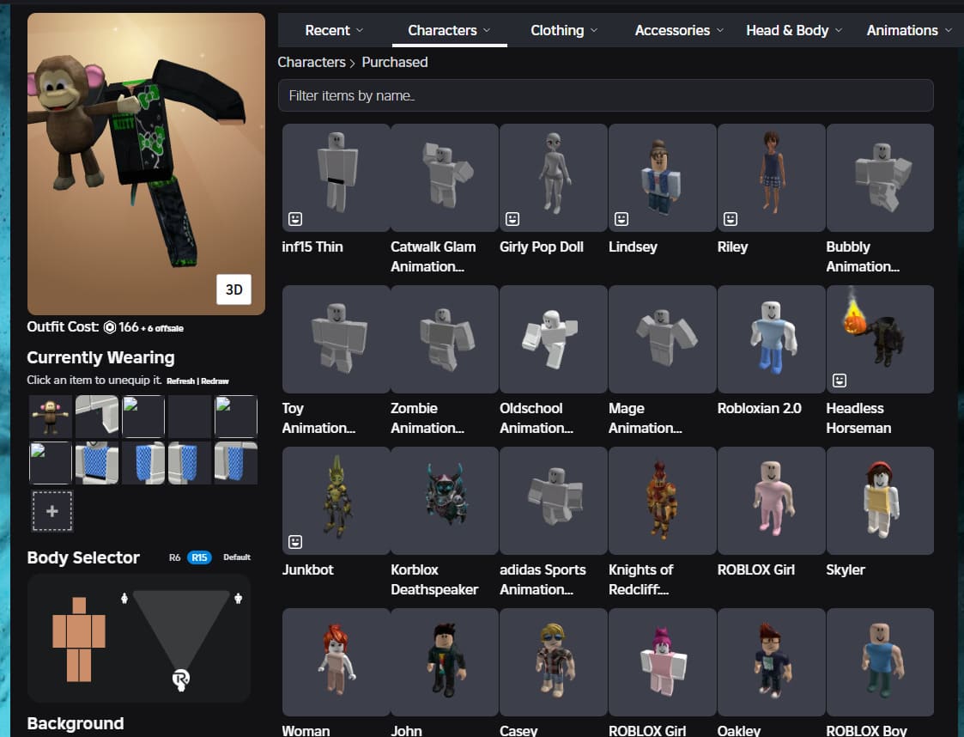Click the body scale triangle slider handle

tap(181, 679)
